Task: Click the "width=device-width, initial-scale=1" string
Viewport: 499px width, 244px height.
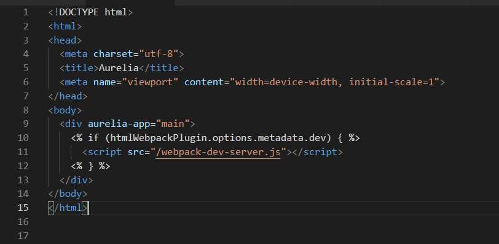Action: point(337,82)
